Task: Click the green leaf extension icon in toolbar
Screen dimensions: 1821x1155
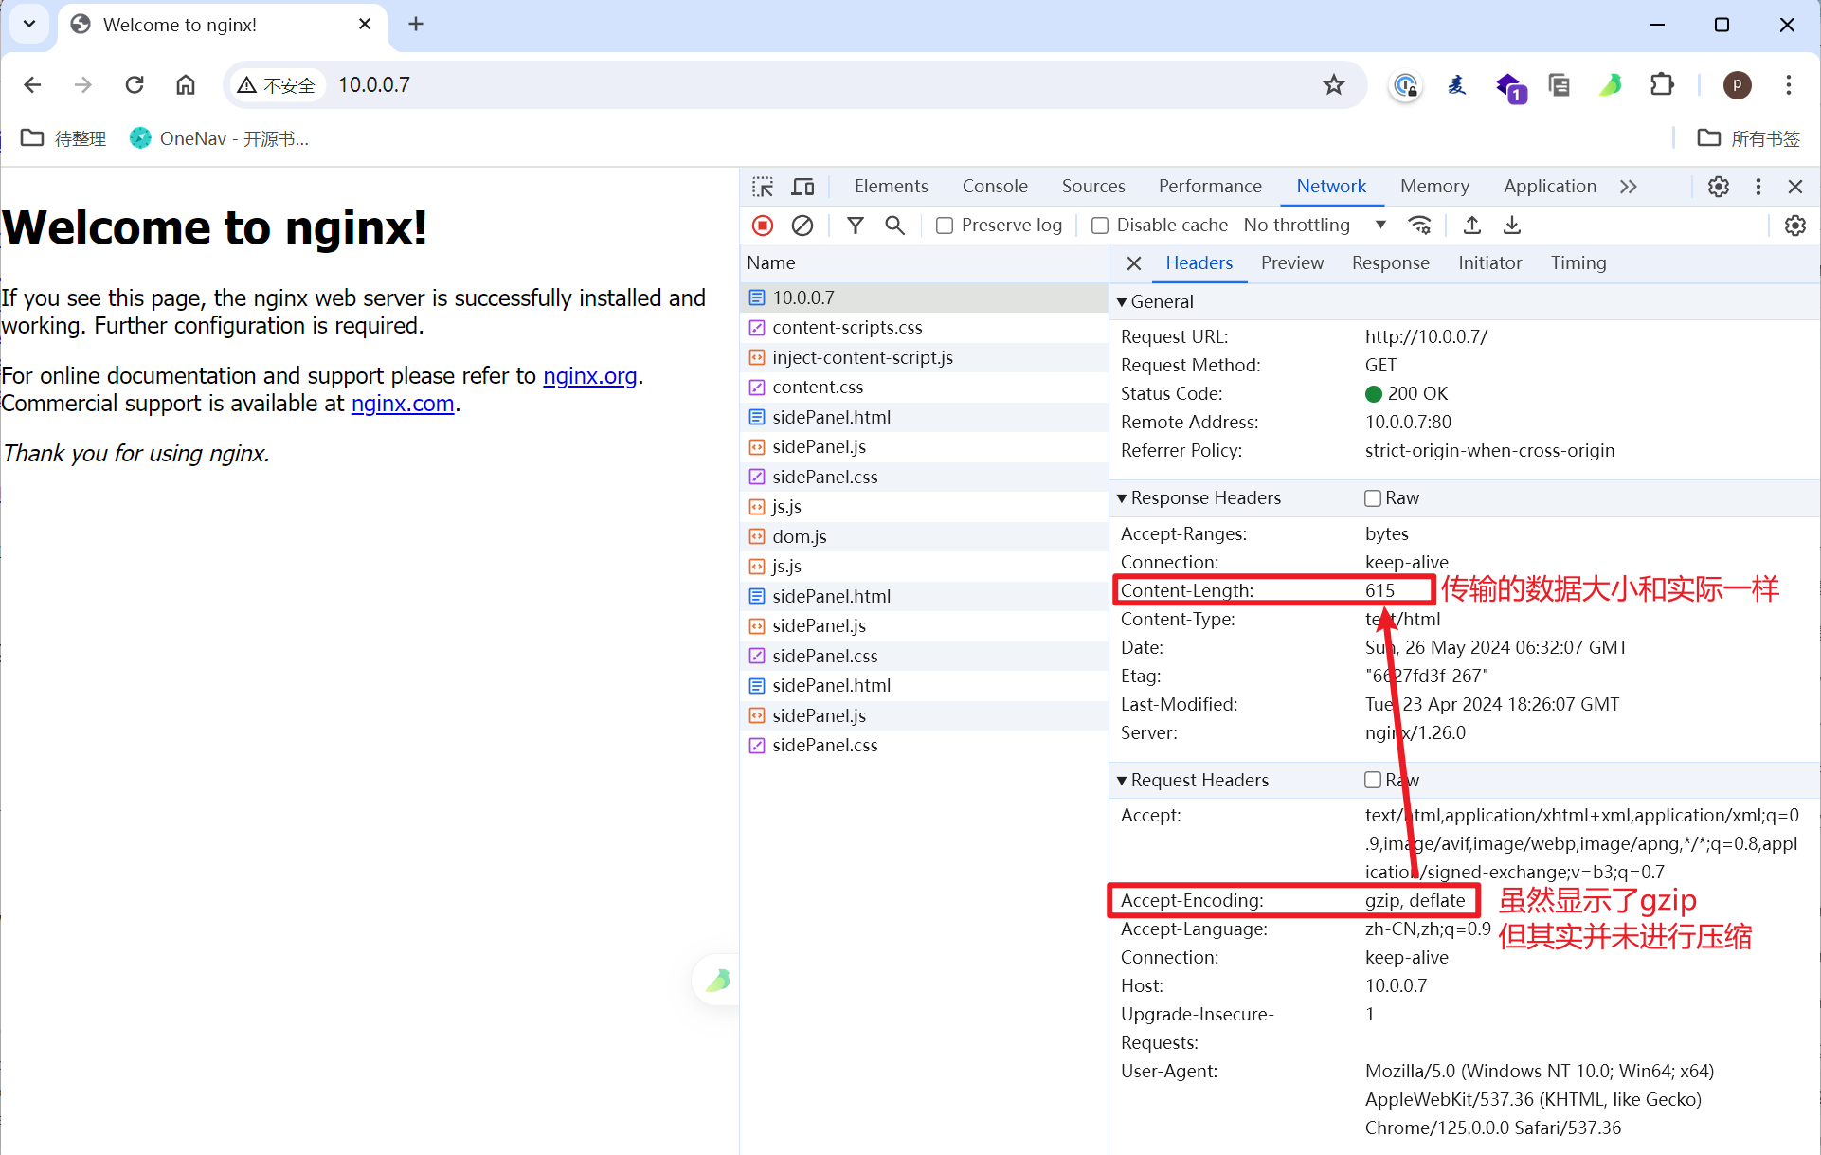Action: 1611,85
